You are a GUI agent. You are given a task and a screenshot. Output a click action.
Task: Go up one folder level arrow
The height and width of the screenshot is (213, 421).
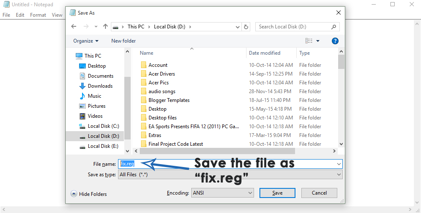click(105, 27)
